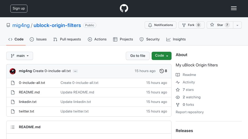Star the repository
Image resolution: width=248 pixels, height=139 pixels.
tap(220, 25)
